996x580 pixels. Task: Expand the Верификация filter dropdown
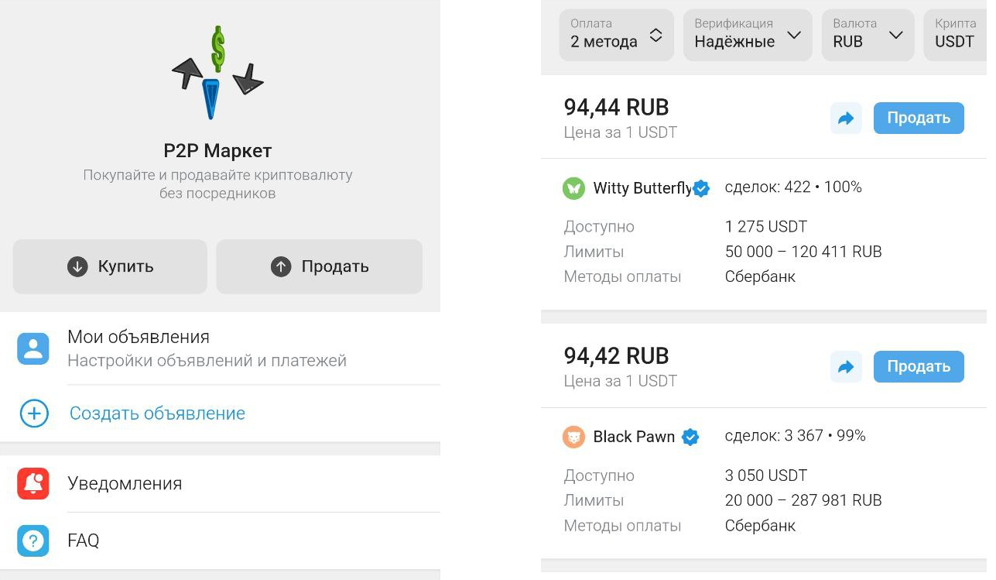pyautogui.click(x=747, y=34)
